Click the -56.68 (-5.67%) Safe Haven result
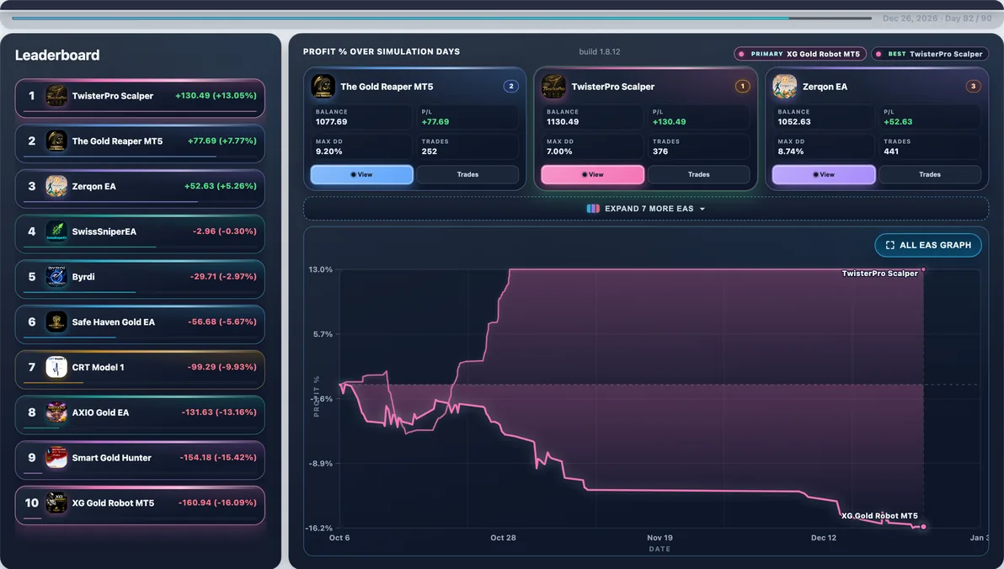Viewport: 1004px width, 569px height. [222, 322]
